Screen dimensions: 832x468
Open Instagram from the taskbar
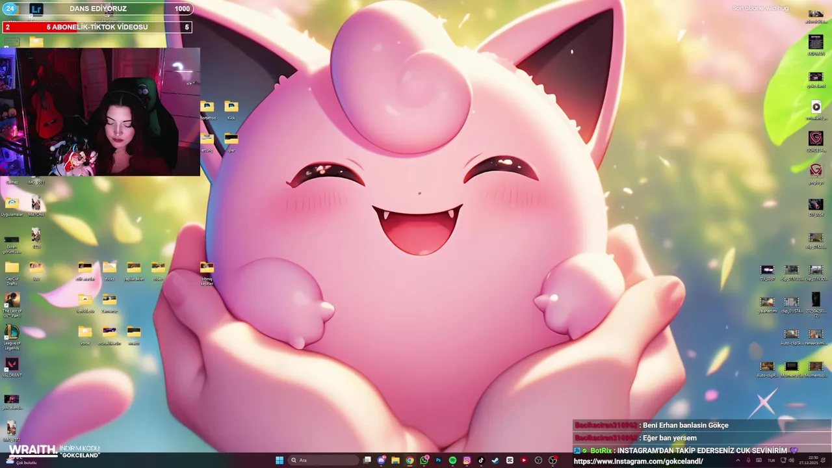(x=467, y=460)
